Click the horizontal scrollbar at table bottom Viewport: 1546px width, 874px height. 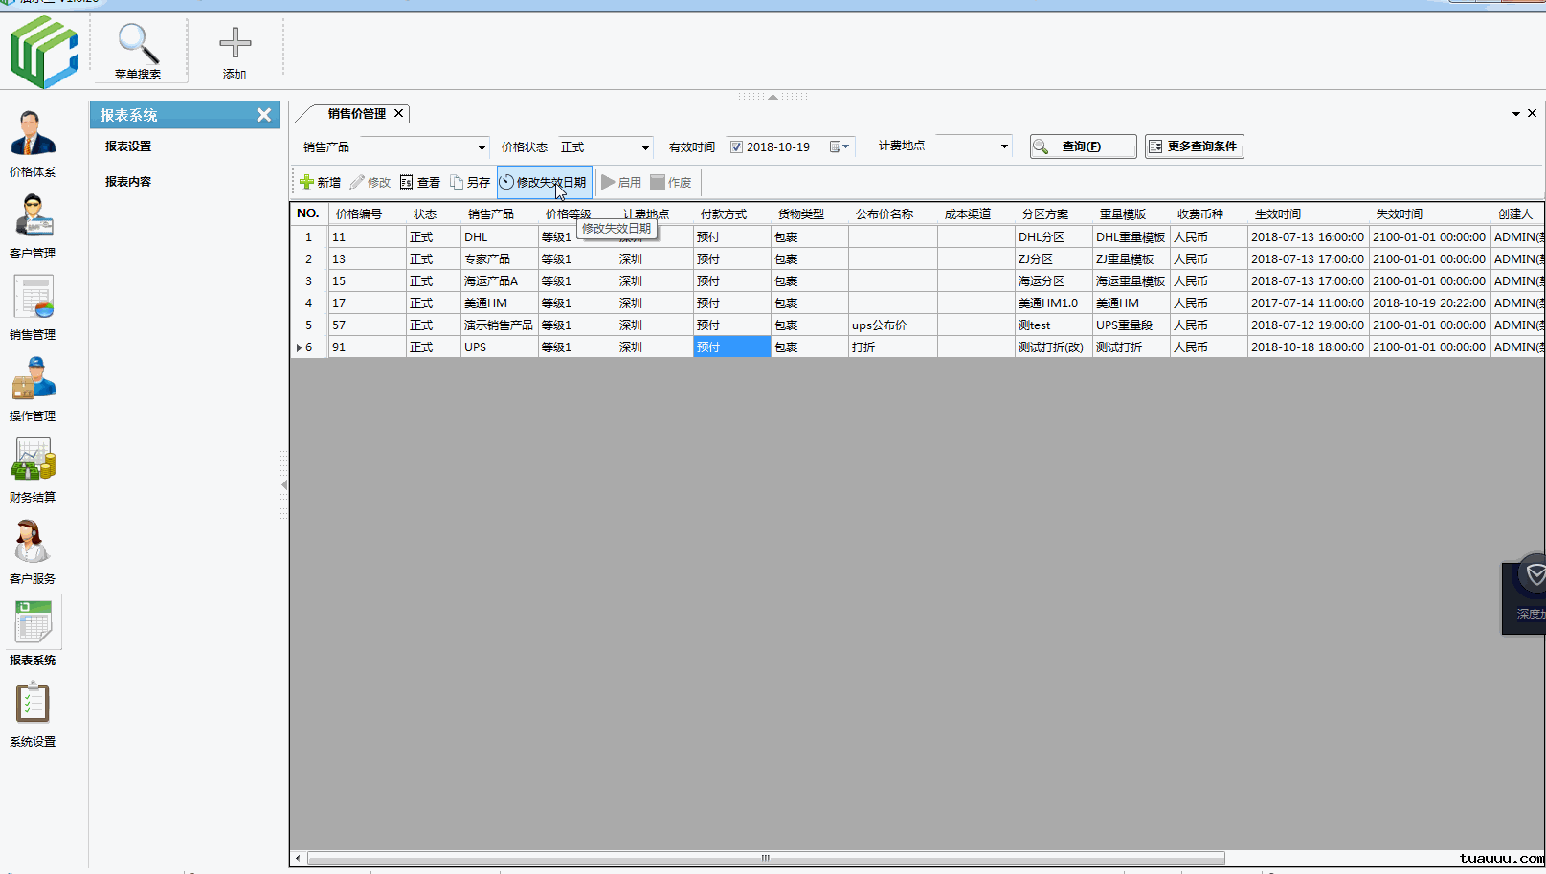point(765,858)
